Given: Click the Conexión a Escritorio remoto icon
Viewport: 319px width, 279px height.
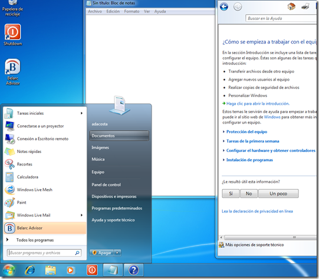Looking at the screenshot, I should point(10,139).
